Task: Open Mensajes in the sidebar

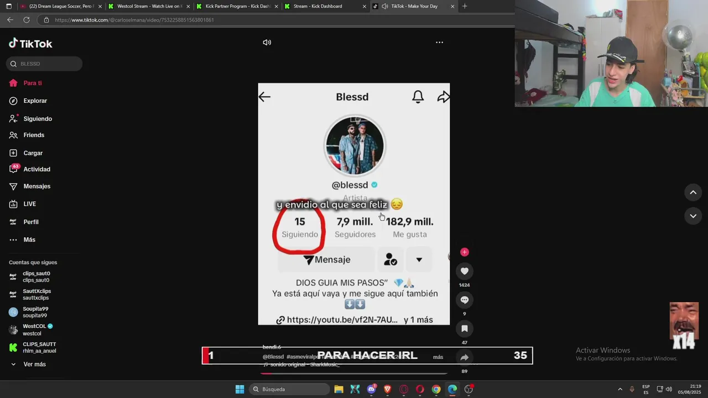Action: [30, 186]
